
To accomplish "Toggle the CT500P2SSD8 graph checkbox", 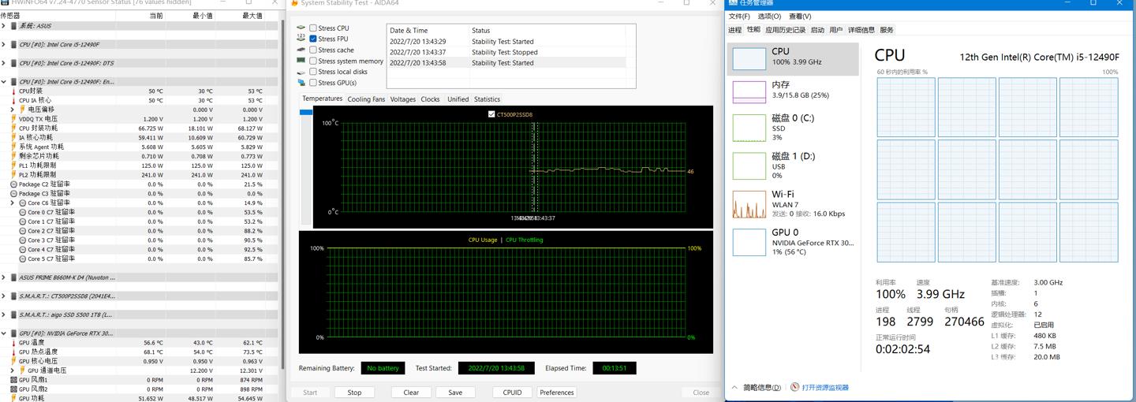I will pos(491,114).
